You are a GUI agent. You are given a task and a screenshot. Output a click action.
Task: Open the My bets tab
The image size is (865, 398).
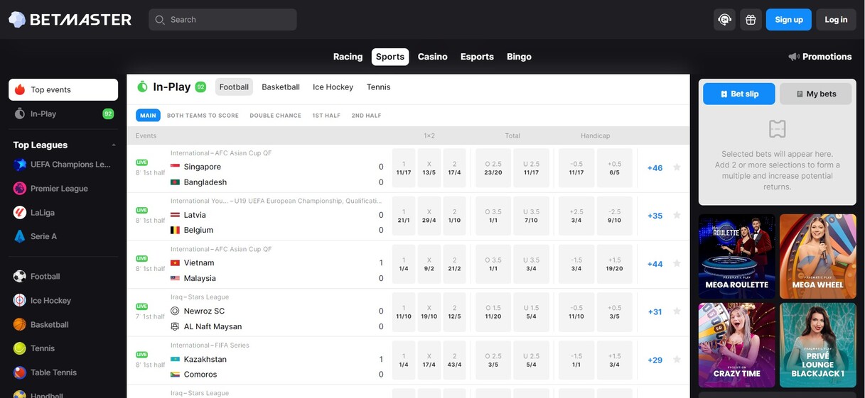(x=815, y=94)
